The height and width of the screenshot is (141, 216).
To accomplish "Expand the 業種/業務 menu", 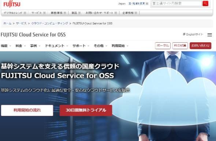I will [59, 13].
